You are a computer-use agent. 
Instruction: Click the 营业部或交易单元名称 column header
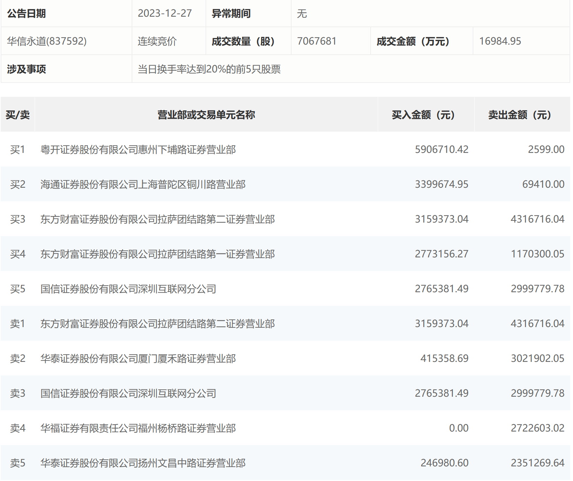[206, 115]
